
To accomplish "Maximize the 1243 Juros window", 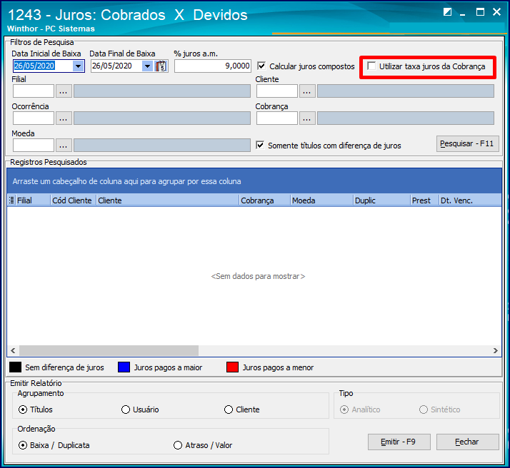I will 480,12.
